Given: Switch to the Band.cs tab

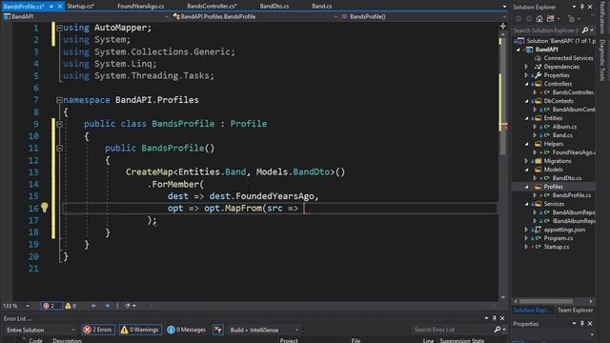Looking at the screenshot, I should coord(322,7).
